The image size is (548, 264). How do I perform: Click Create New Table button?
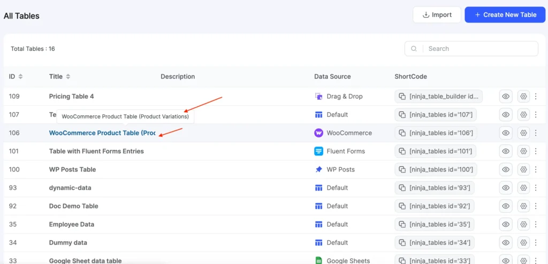point(505,15)
